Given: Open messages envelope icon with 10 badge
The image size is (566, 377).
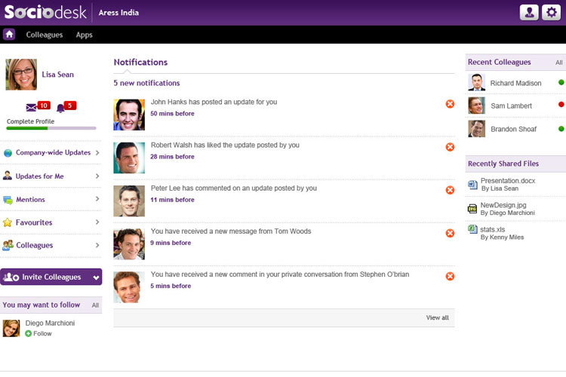Looking at the screenshot, I should tap(32, 108).
